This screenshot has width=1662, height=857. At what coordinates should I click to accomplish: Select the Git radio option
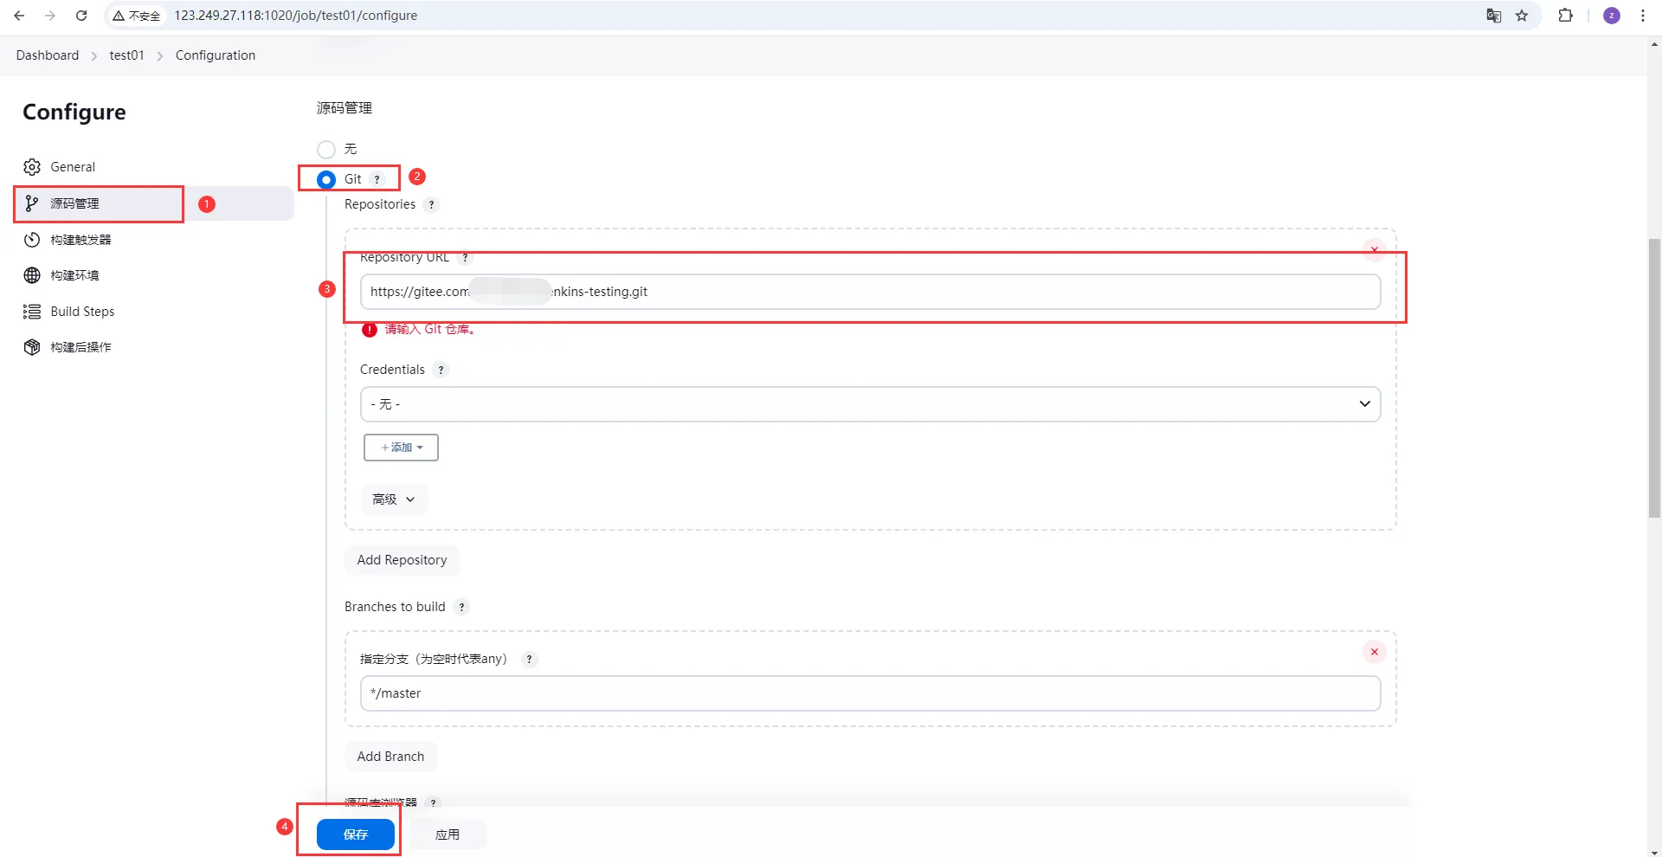click(x=326, y=179)
